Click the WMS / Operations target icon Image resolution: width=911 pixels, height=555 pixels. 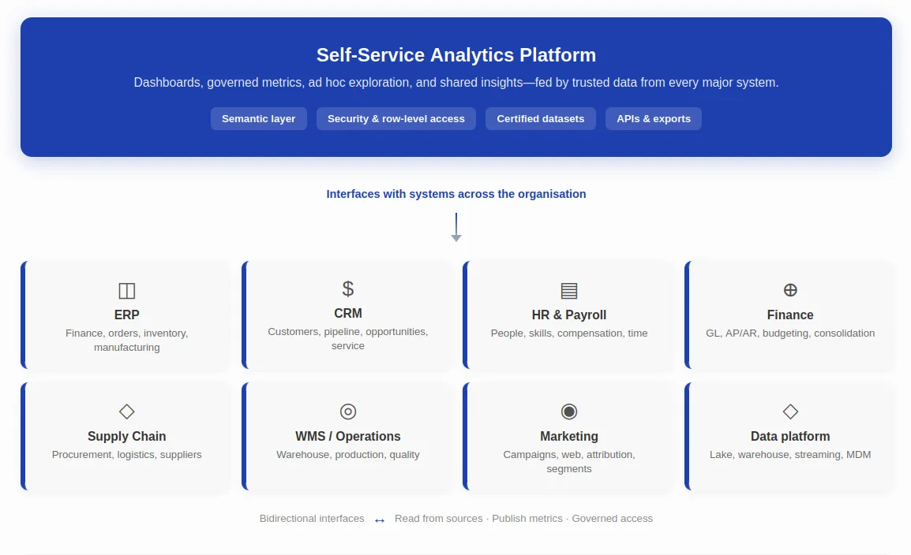347,412
